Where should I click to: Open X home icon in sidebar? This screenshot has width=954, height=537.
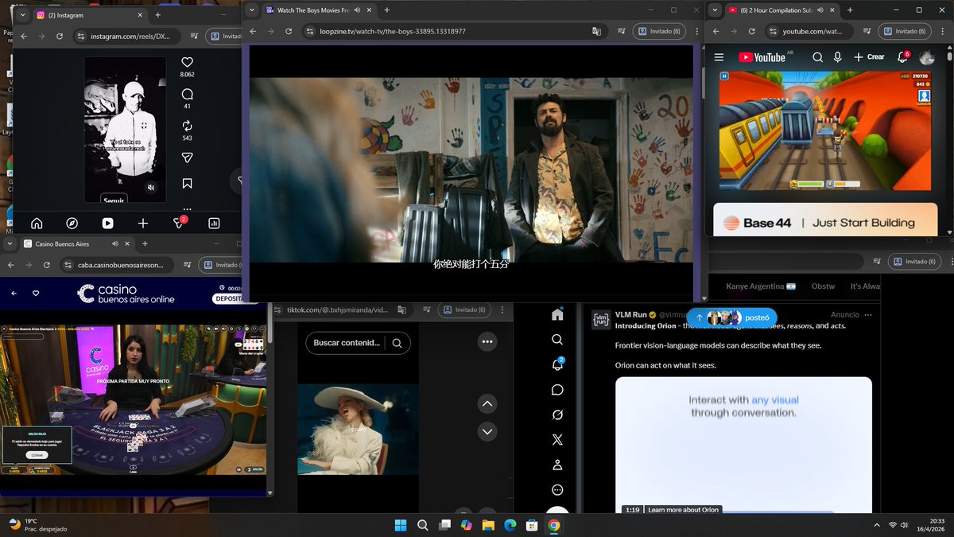click(x=557, y=314)
